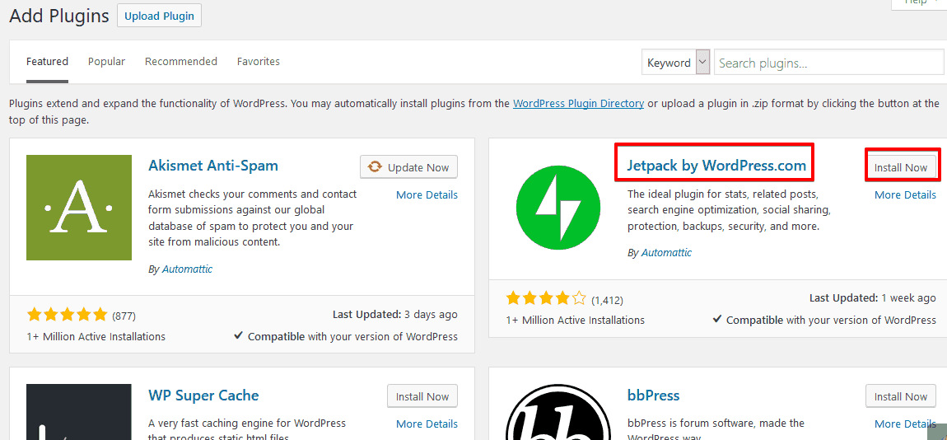The image size is (947, 440).
Task: Click the bbPress plugin title
Action: click(654, 396)
